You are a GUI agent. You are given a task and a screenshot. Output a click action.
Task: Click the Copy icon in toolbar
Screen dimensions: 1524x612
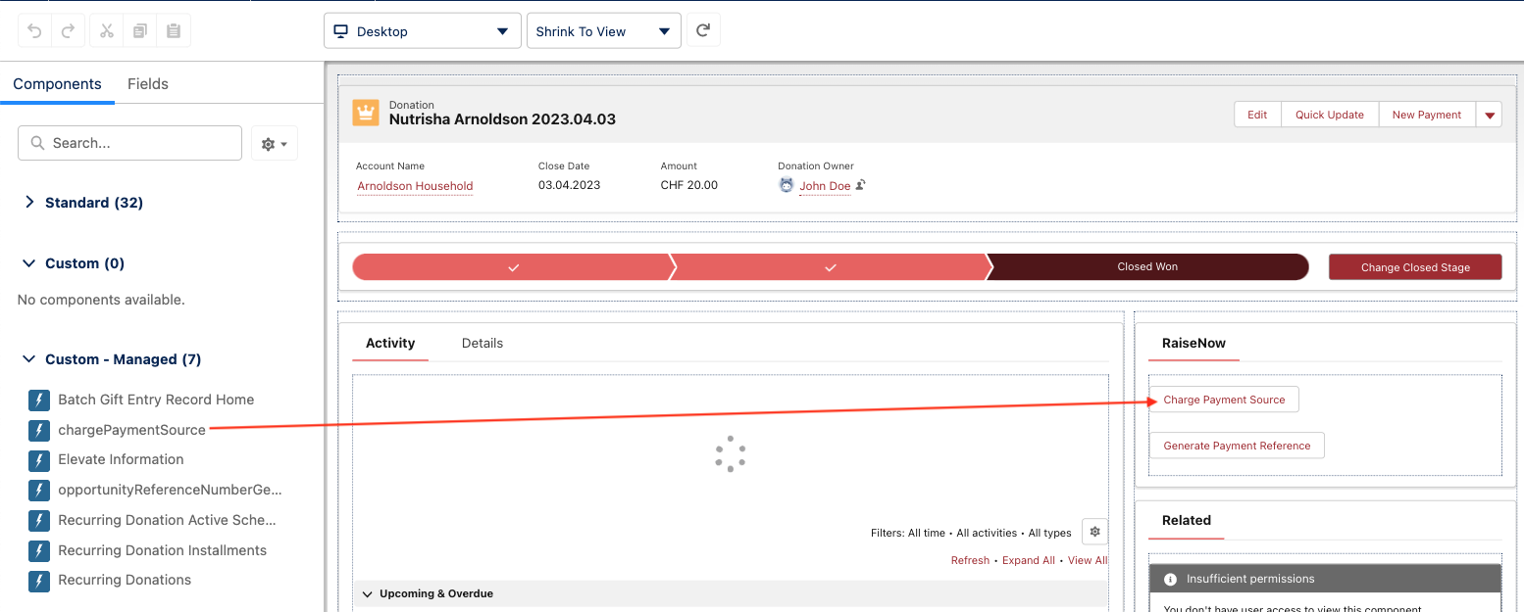pos(140,31)
